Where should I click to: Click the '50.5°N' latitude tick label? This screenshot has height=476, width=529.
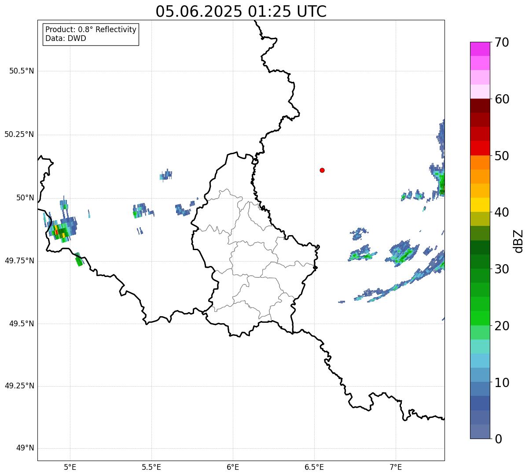[22, 71]
